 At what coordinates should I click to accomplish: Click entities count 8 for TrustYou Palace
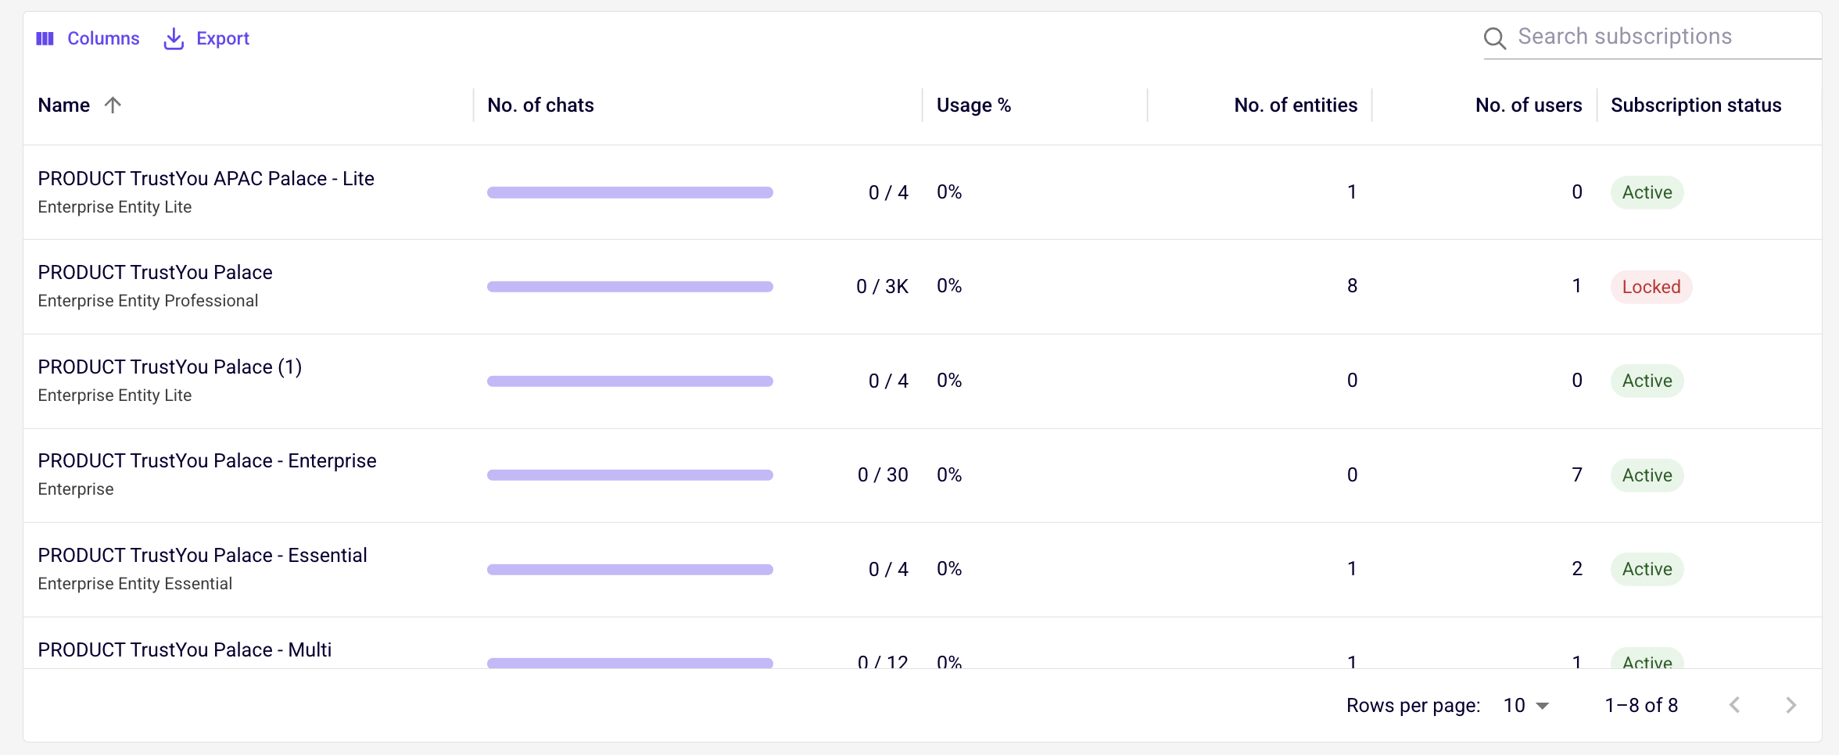click(1352, 286)
